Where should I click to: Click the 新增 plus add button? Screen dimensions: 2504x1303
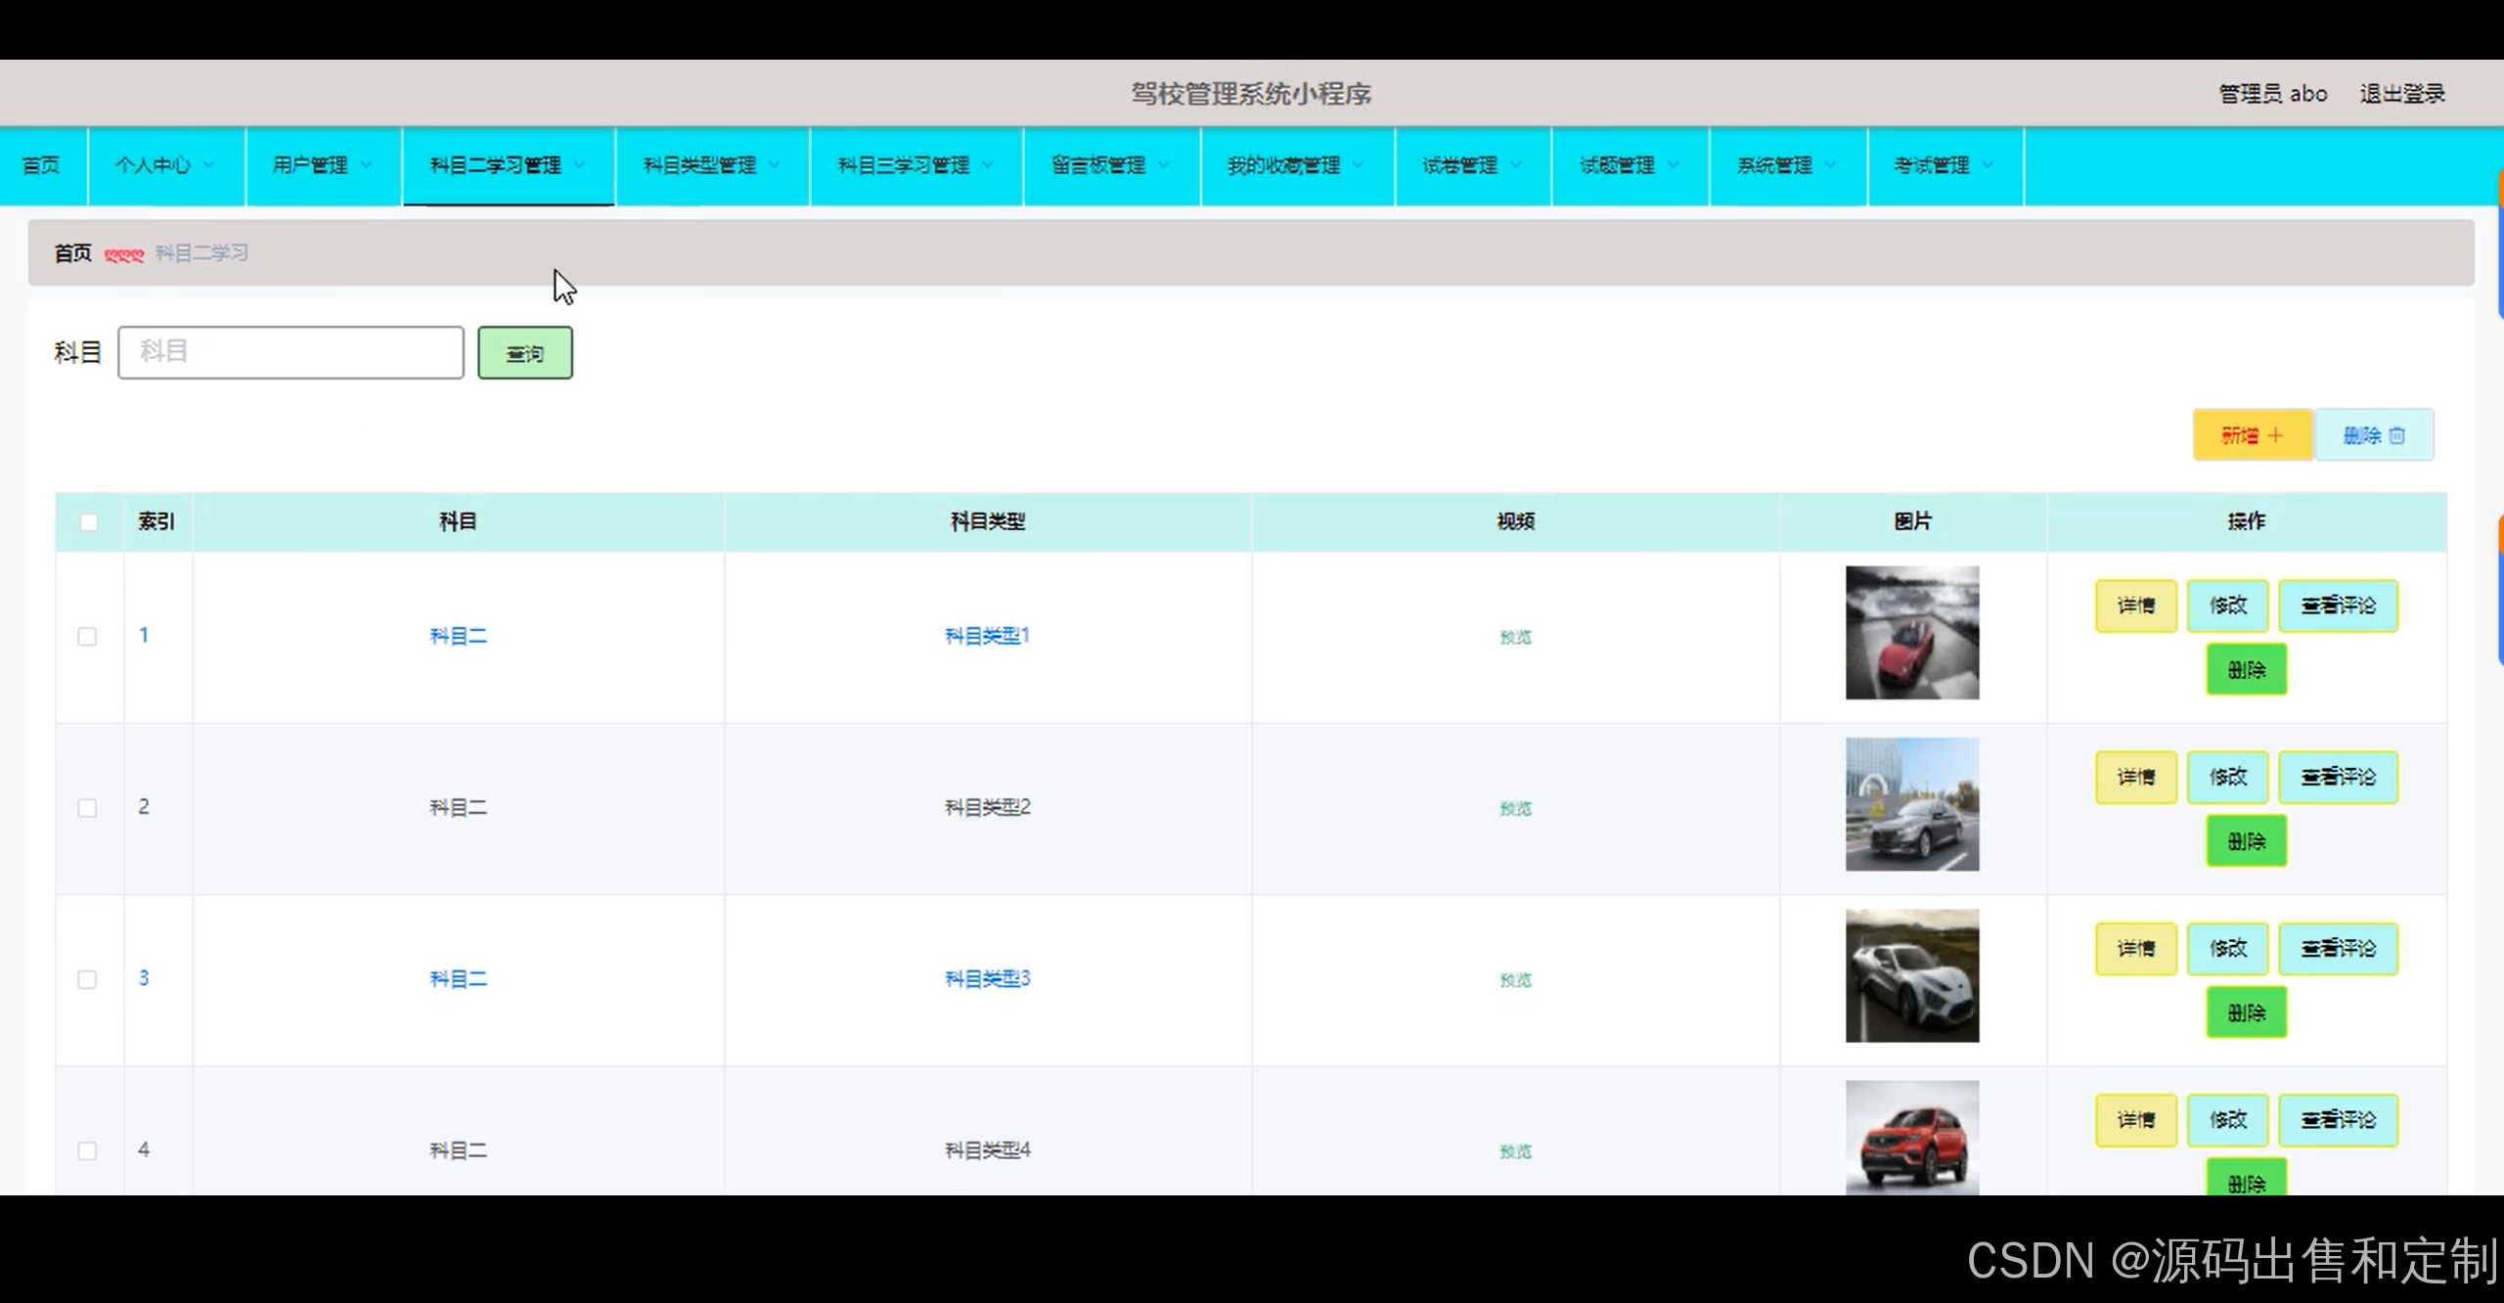click(x=2252, y=435)
